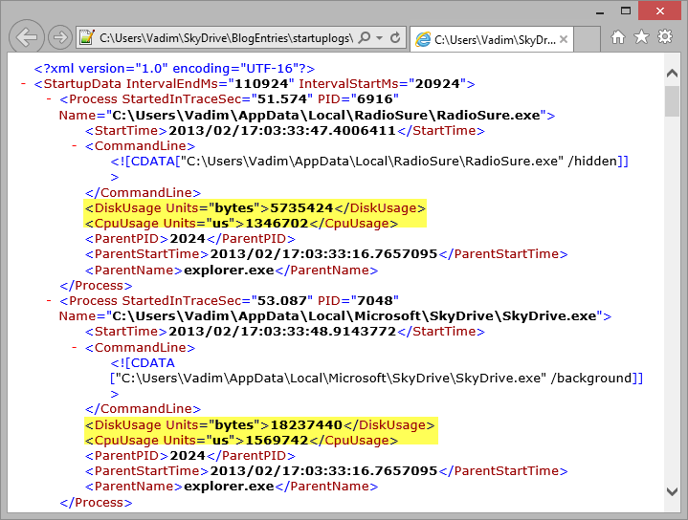This screenshot has width=688, height=520.
Task: Click the scrollbar down arrow
Action: pos(672,491)
